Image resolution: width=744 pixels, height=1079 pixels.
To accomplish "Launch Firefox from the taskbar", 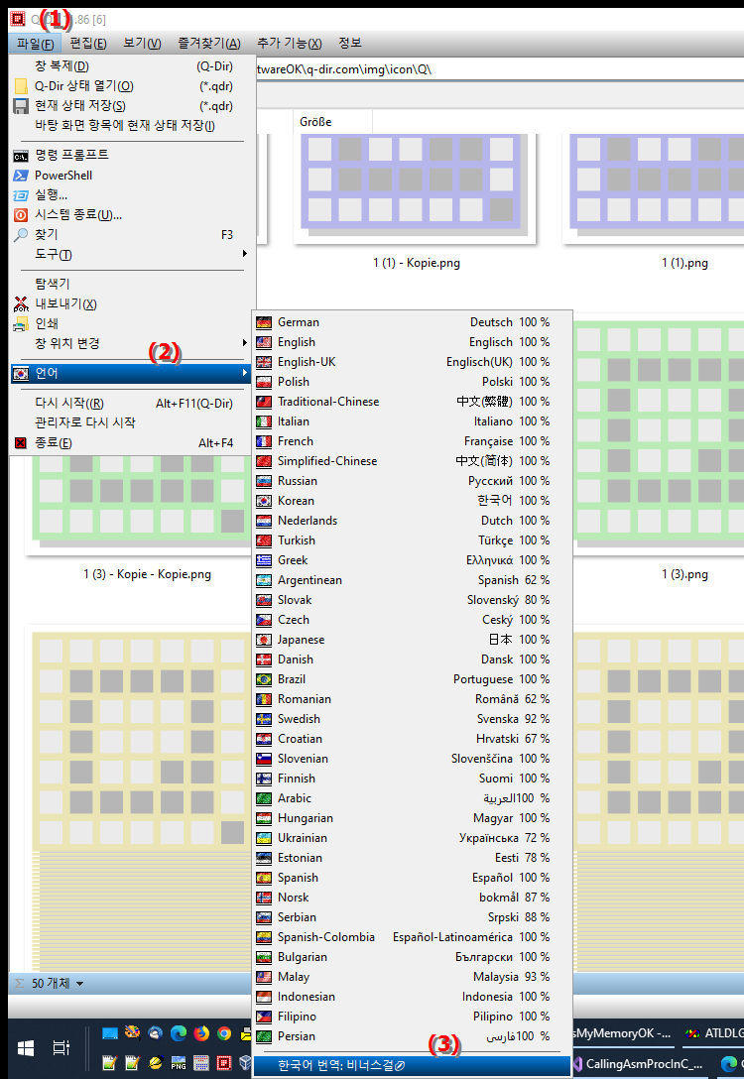I will pos(201,1033).
